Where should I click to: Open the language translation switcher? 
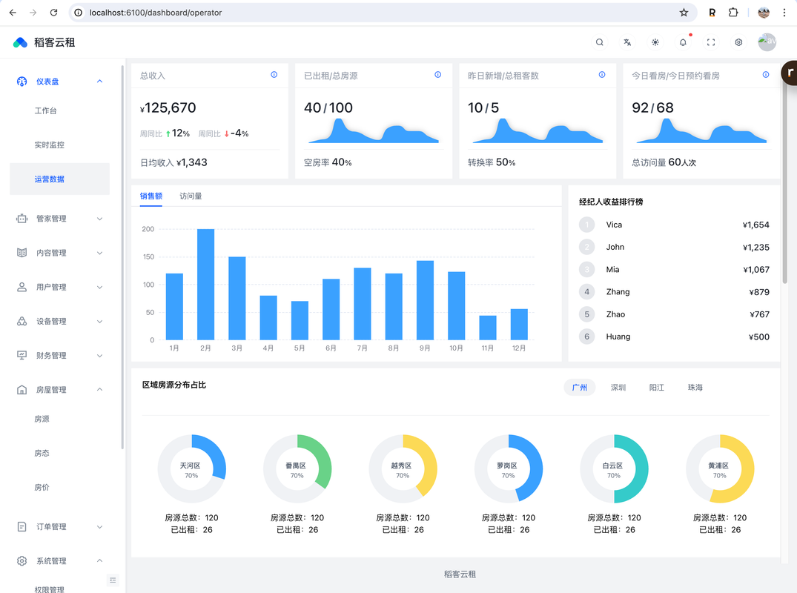click(x=627, y=42)
